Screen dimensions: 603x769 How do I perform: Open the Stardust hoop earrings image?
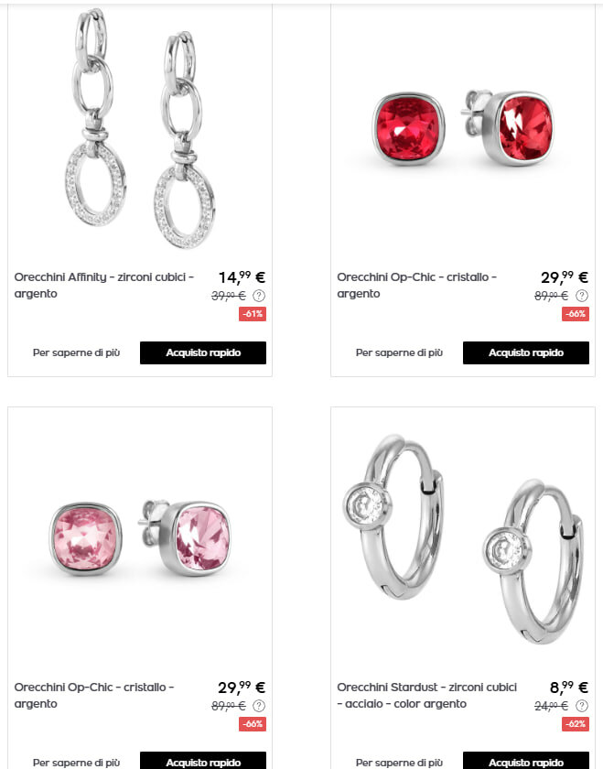463,538
